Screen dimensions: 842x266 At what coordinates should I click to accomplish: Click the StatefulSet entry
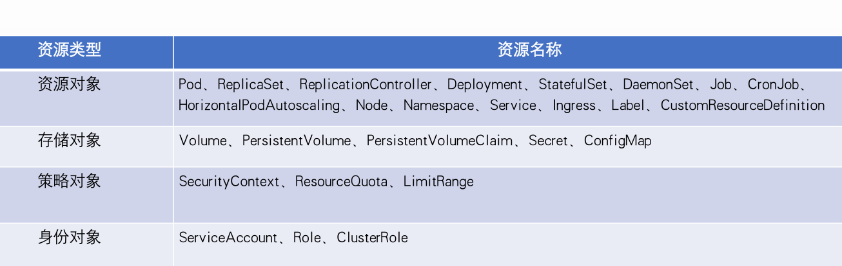[573, 85]
